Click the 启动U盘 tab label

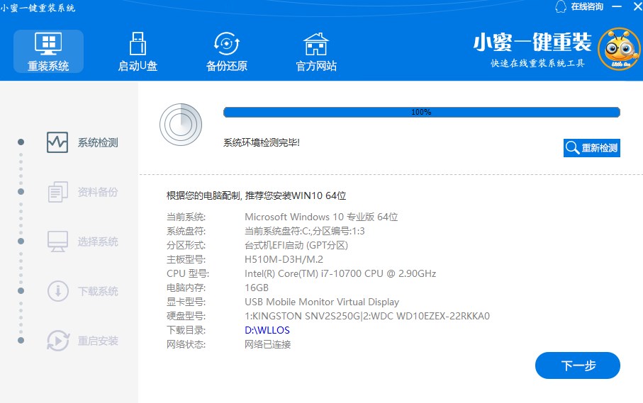[138, 66]
